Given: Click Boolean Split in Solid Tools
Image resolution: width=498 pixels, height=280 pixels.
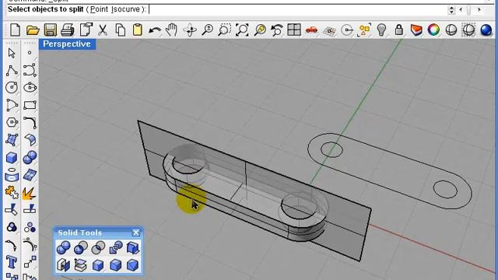Looking at the screenshot, I should (x=116, y=247).
